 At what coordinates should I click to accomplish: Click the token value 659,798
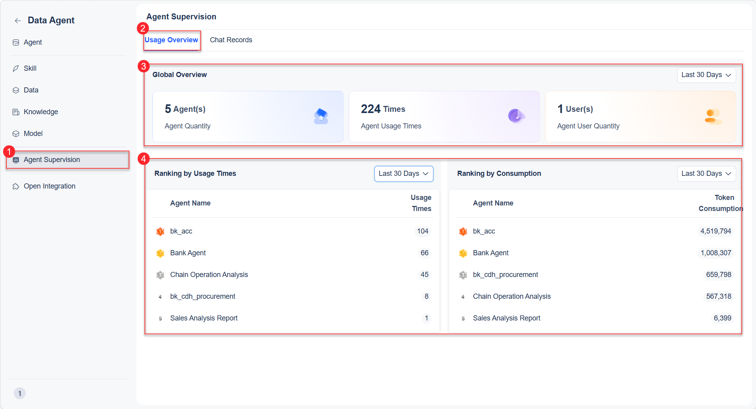719,275
